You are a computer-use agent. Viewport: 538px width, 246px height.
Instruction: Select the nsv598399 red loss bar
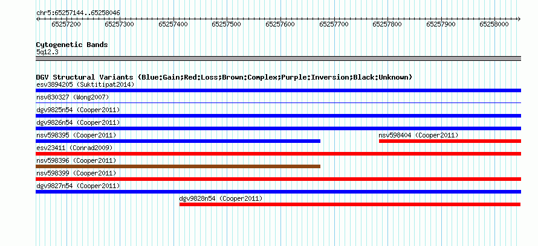click(278, 179)
